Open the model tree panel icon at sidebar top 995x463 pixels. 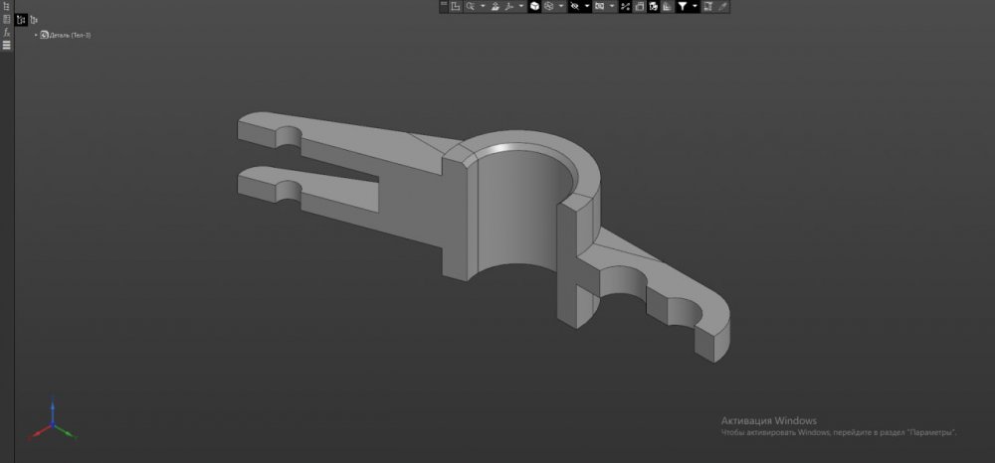click(x=6, y=7)
